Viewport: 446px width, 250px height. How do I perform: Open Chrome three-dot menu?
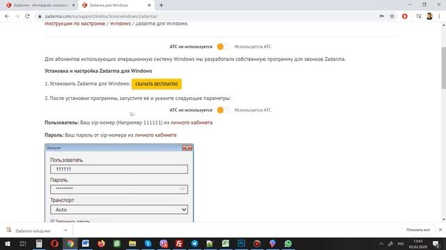(440, 16)
